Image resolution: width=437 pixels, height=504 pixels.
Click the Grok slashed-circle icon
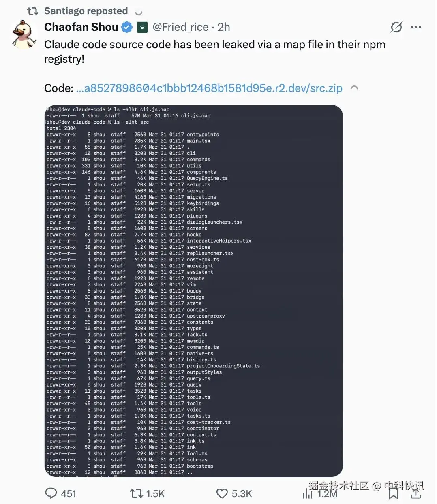[396, 28]
